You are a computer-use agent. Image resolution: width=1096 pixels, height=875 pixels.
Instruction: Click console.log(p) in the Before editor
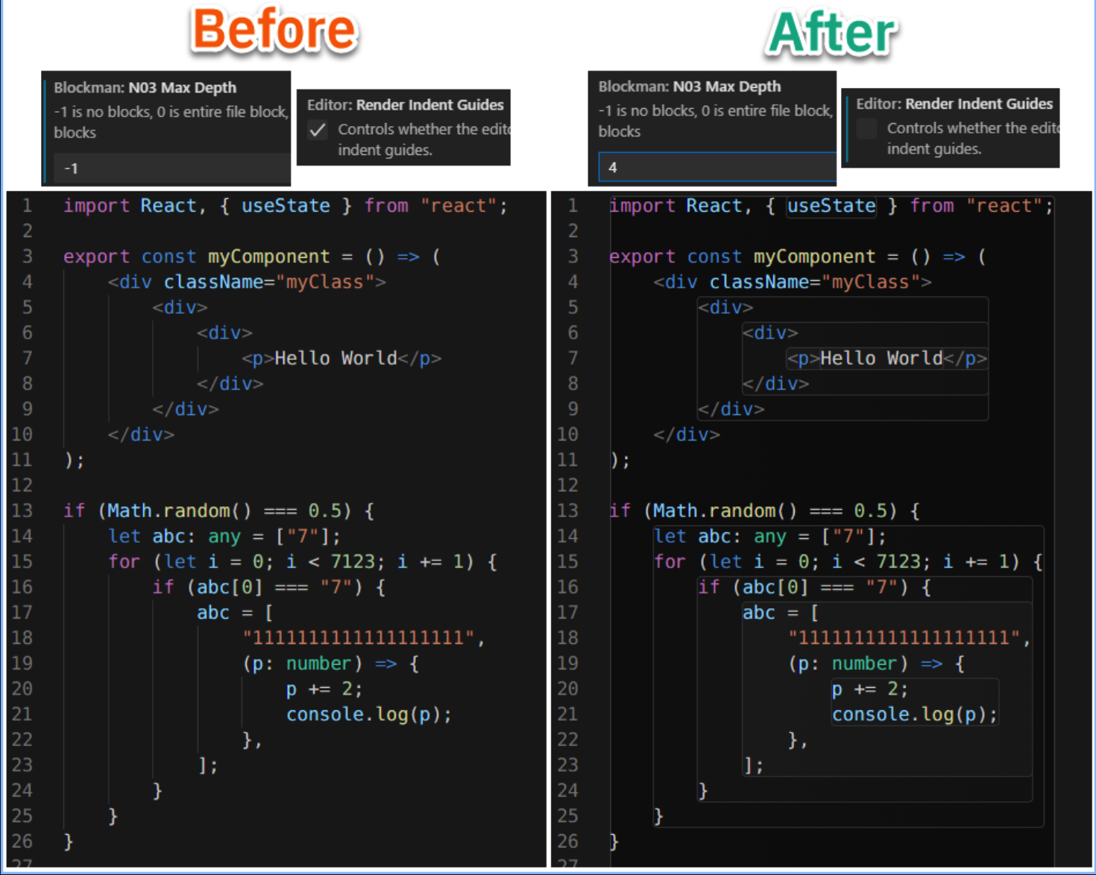(368, 715)
